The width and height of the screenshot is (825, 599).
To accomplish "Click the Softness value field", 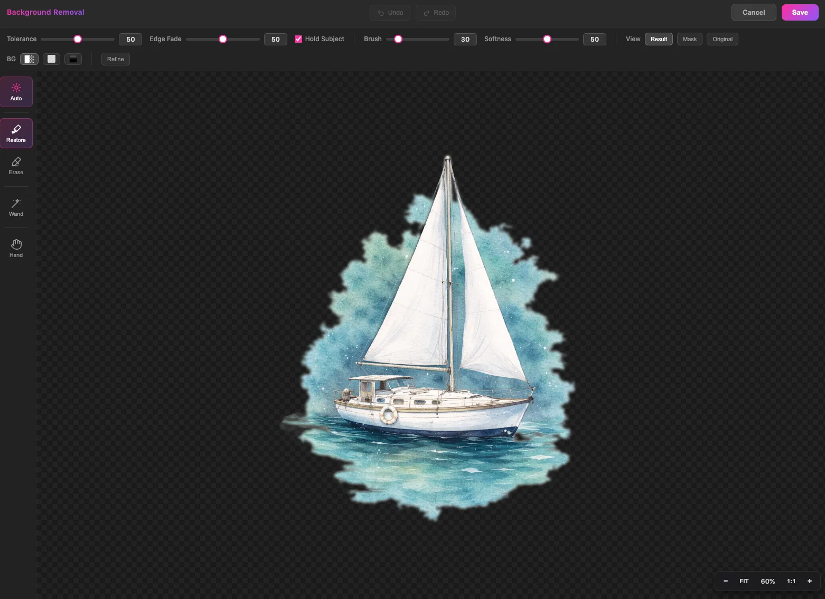I will (x=595, y=39).
